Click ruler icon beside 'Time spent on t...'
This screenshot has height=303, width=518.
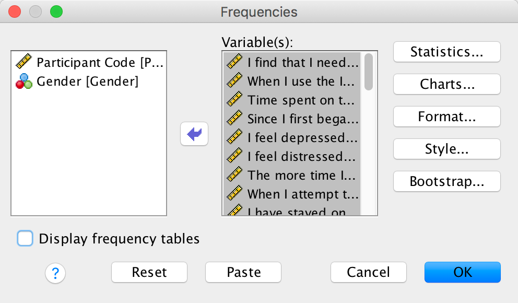234,100
